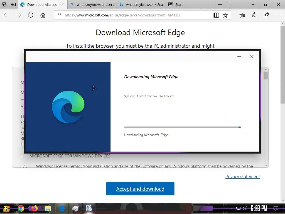285x214 pixels.
Task: Click the Edge logo in installer
Action: pyautogui.click(x=68, y=107)
